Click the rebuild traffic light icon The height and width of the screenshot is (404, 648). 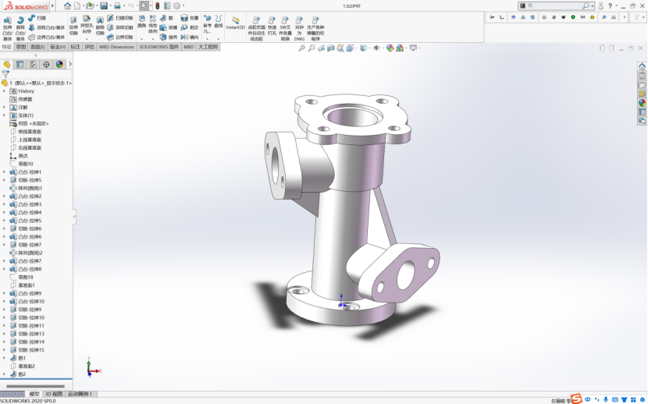click(157, 5)
